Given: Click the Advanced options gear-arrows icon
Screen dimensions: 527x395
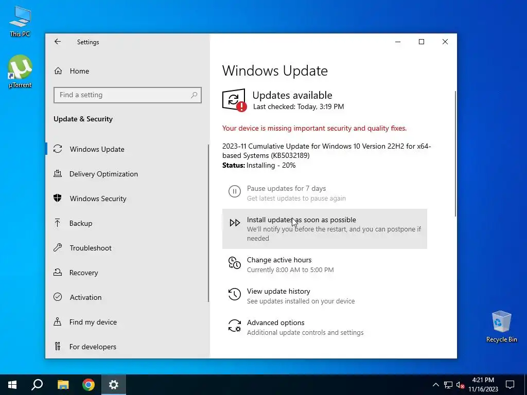Looking at the screenshot, I should click(235, 326).
